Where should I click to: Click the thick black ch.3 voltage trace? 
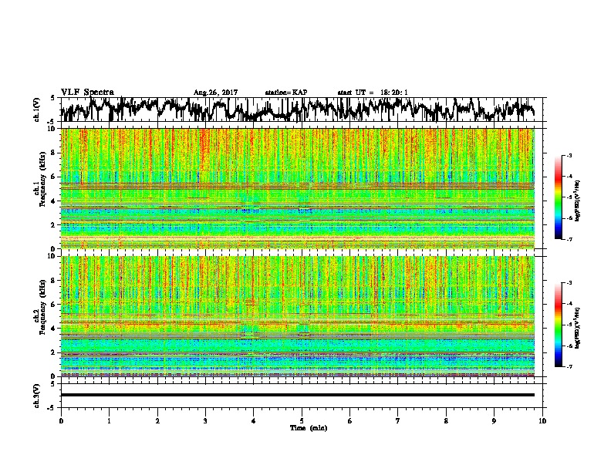297,395
